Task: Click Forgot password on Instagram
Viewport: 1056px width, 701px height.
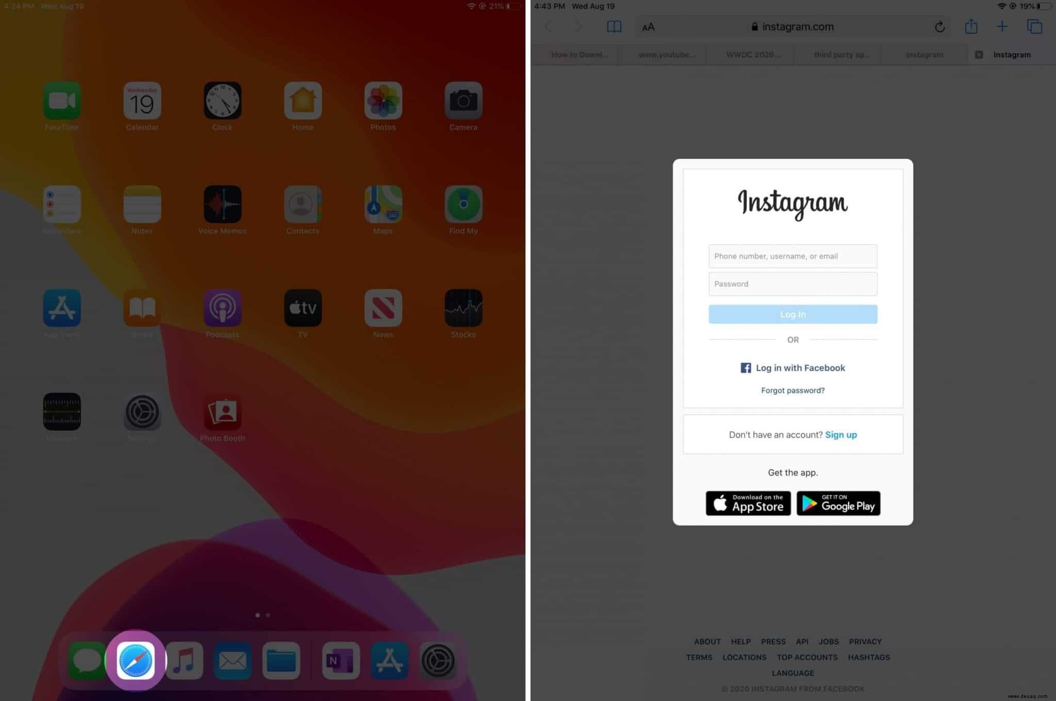Action: point(793,389)
